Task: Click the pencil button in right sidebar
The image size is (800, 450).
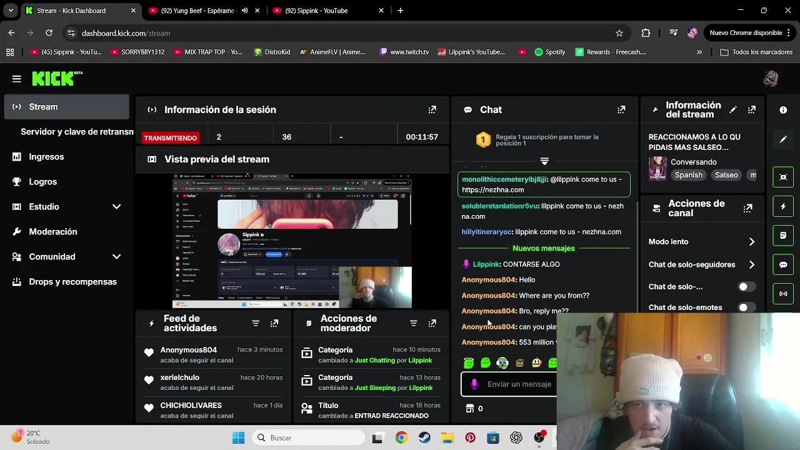Action: pos(783,139)
